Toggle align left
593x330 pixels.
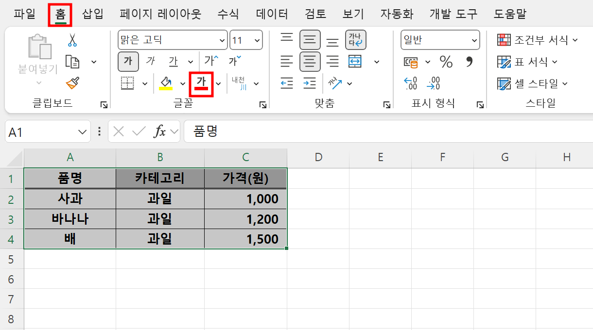point(287,62)
